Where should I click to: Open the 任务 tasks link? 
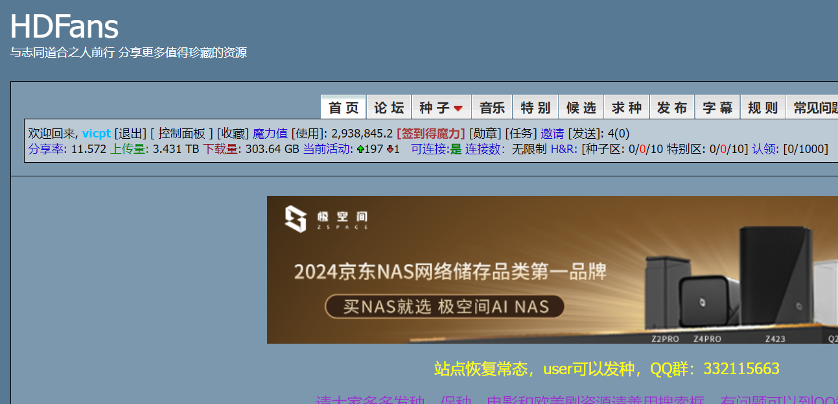[521, 134]
